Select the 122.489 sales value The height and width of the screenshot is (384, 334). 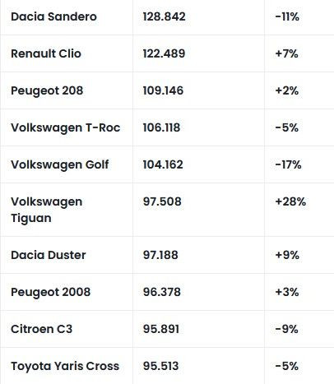pos(164,53)
